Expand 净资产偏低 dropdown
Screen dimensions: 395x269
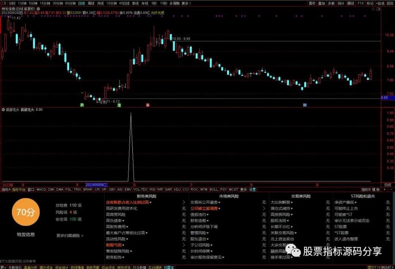[x=356, y=202]
